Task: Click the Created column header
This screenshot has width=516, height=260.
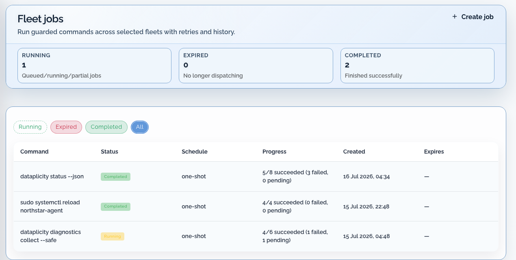Action: click(x=354, y=152)
